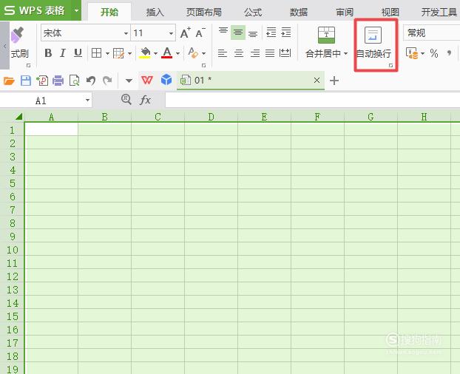Image resolution: width=460 pixels, height=374 pixels.
Task: Close the 01 document tab
Action: coord(317,80)
